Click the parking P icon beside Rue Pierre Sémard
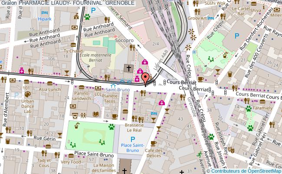Screen dimensions: 282x174 pos(93,10)
